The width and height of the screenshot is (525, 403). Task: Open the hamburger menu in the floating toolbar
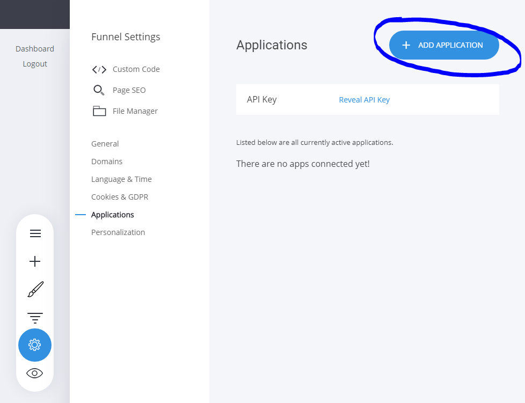pyautogui.click(x=35, y=233)
